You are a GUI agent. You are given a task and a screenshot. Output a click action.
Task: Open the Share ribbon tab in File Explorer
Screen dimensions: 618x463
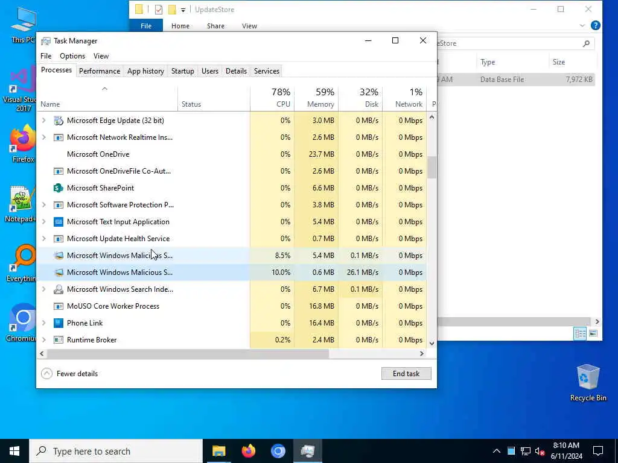coord(215,26)
